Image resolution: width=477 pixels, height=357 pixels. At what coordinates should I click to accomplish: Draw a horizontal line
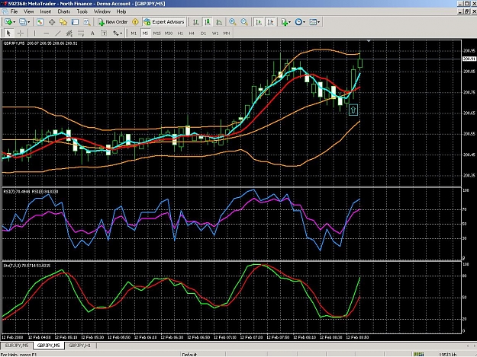pos(47,33)
